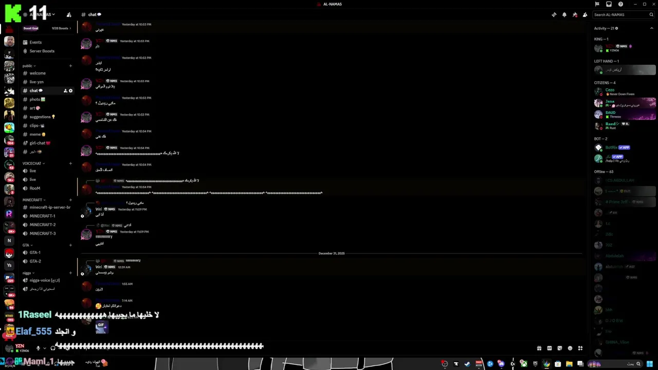Open the Apps launcher in message bar
658x370 pixels.
580,348
